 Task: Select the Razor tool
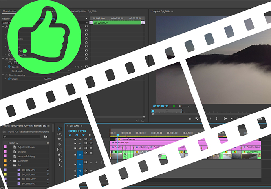(59, 144)
